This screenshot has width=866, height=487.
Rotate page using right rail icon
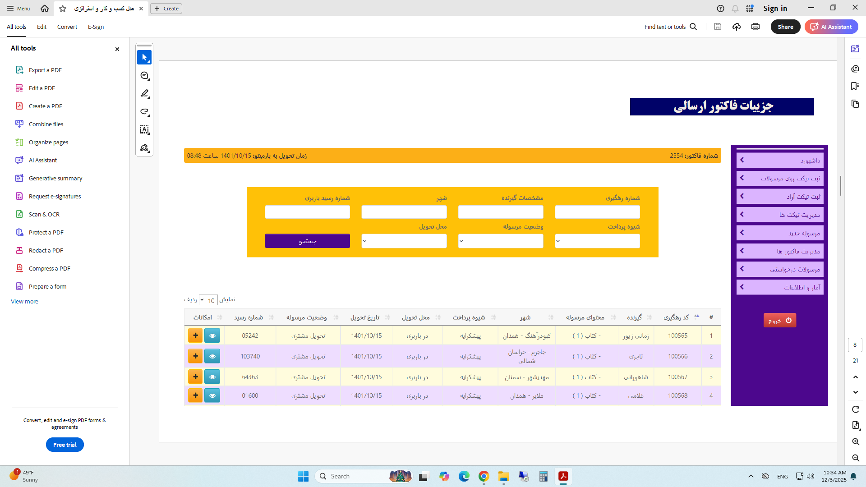point(855,409)
